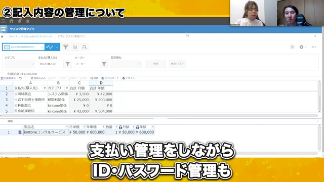Click the lock icon on 月額 column
Screen dimensions: 324x182
pos(120,127)
